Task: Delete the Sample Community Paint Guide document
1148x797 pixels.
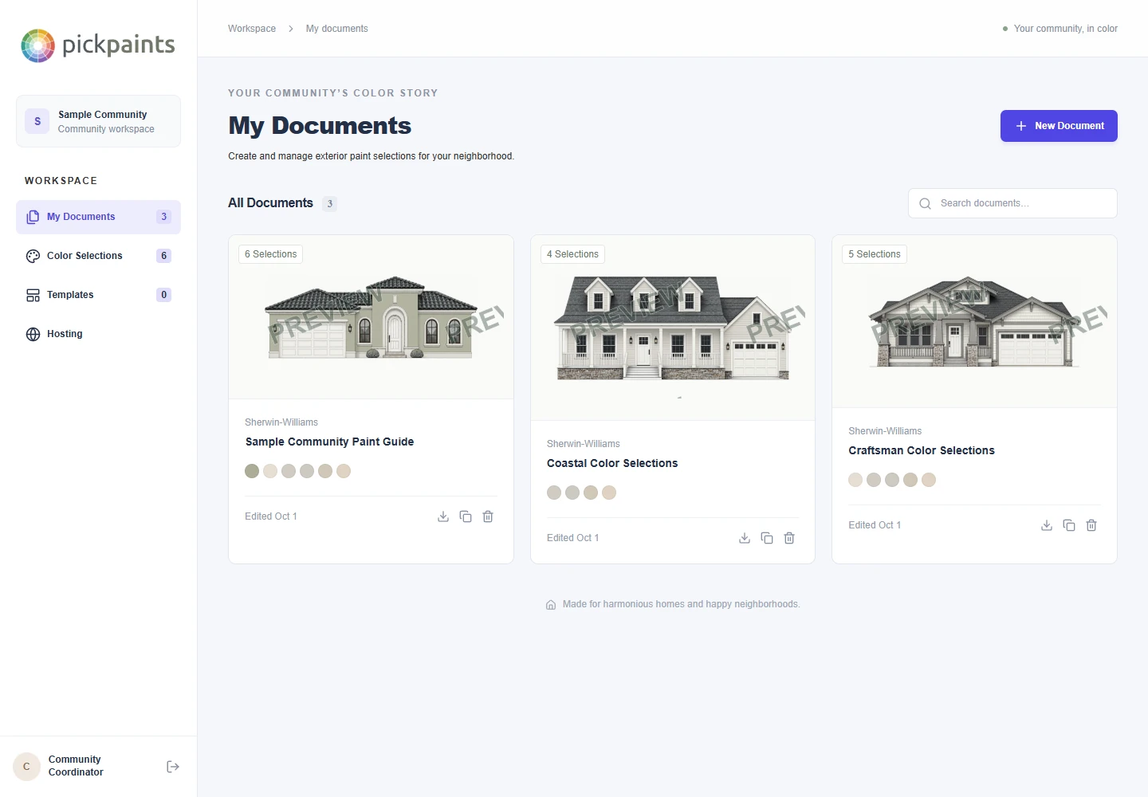Action: tap(488, 516)
